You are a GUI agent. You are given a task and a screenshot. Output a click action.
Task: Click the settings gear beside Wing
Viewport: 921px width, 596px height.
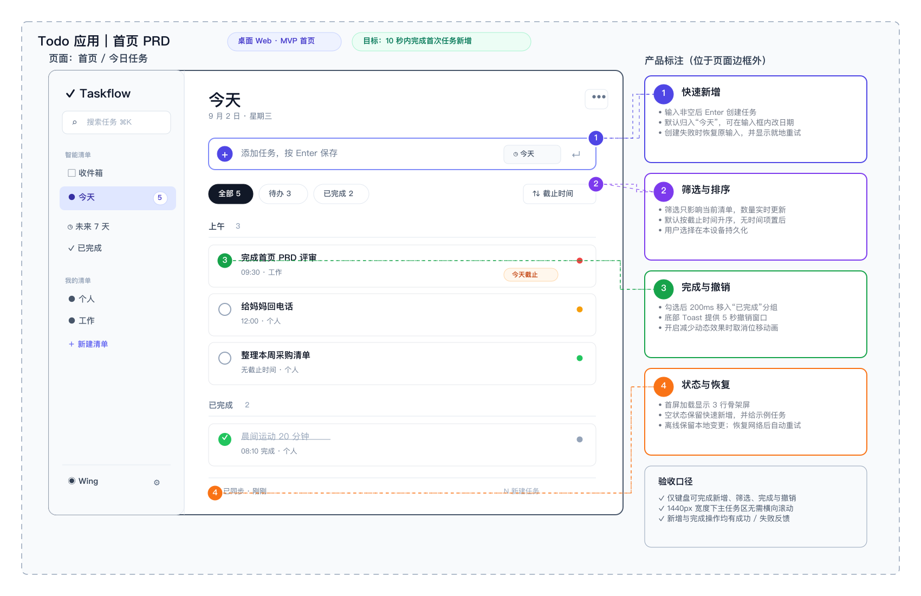coord(157,482)
